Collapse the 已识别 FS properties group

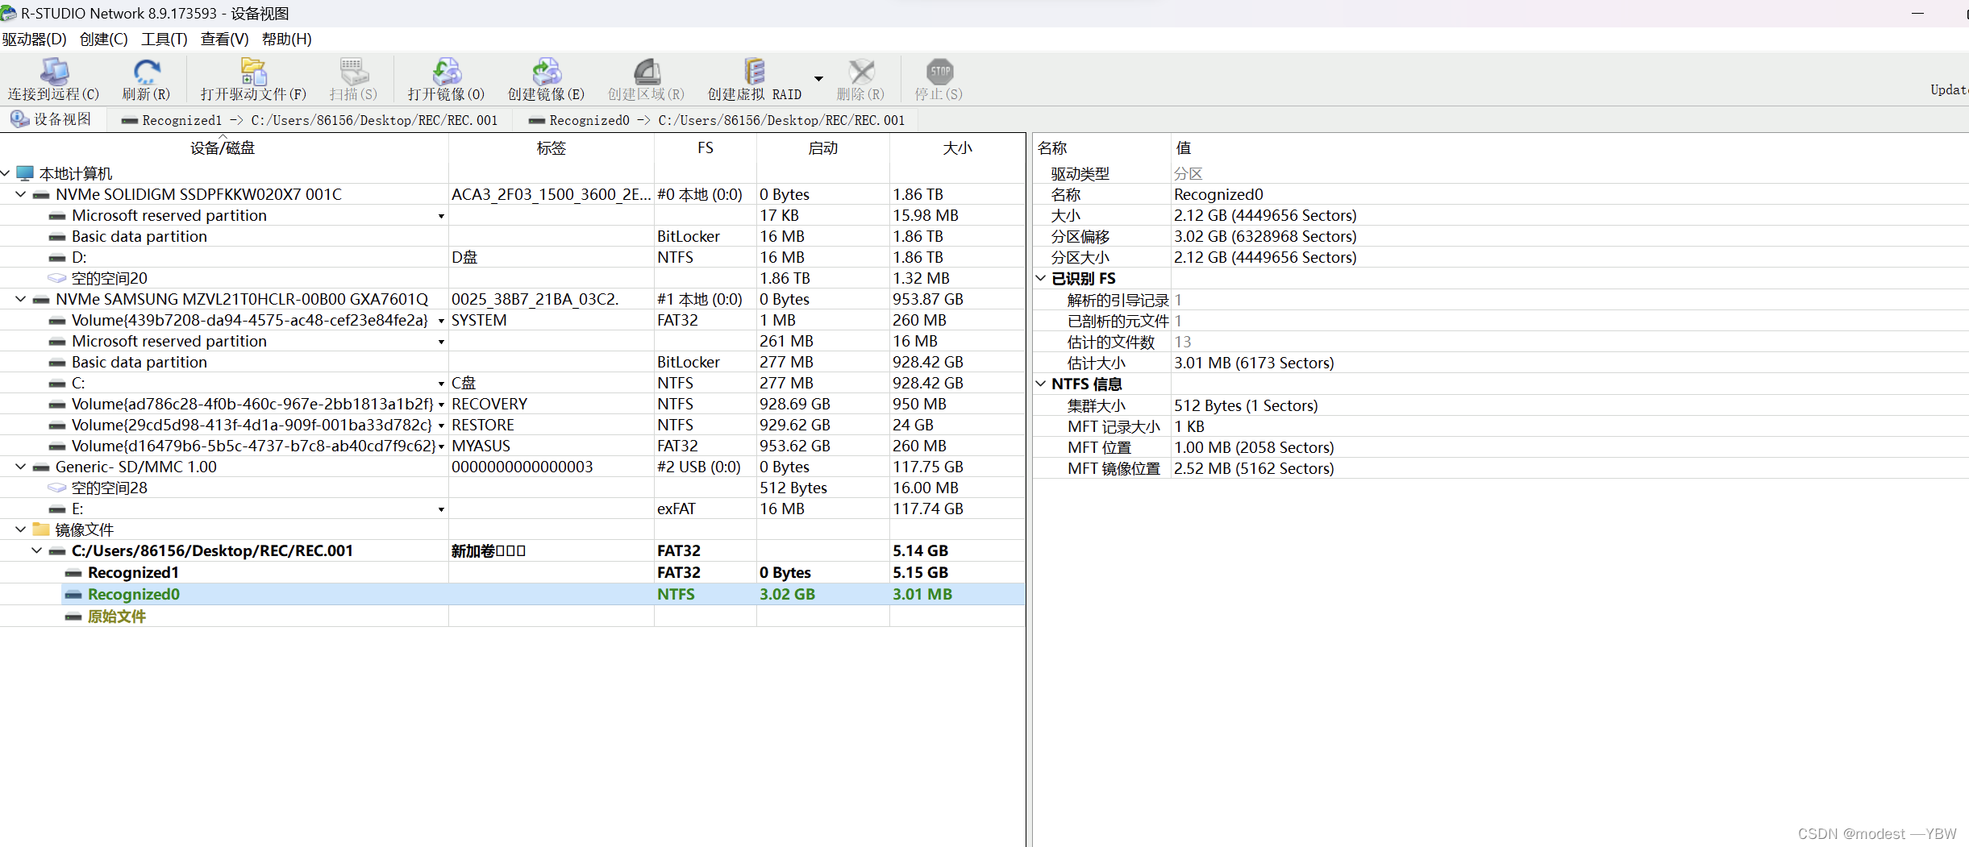[x=1041, y=278]
